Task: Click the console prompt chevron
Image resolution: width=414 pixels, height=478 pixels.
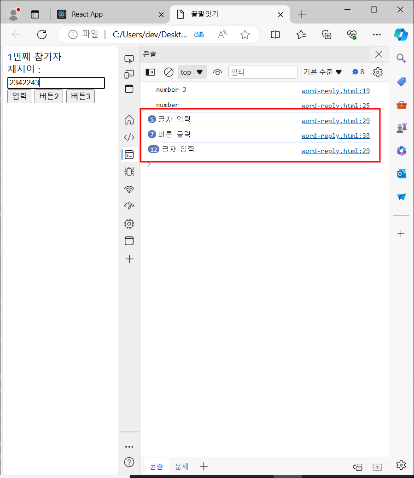Action: pos(149,165)
